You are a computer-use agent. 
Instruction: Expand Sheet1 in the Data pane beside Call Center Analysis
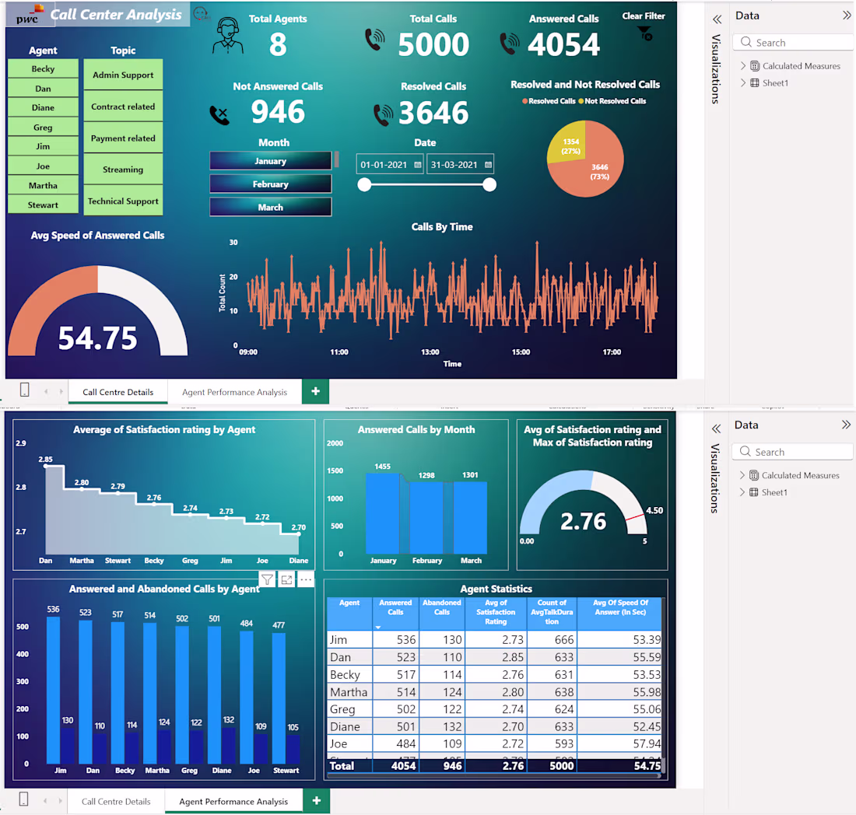[742, 83]
